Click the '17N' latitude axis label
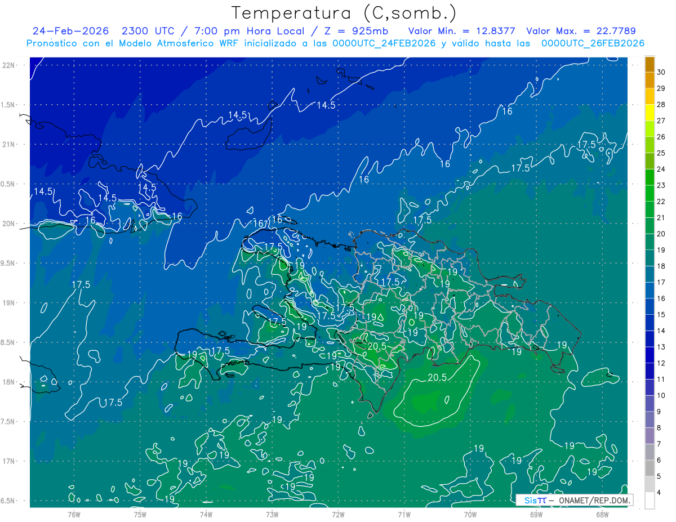This screenshot has height=522, width=676. click(x=7, y=461)
